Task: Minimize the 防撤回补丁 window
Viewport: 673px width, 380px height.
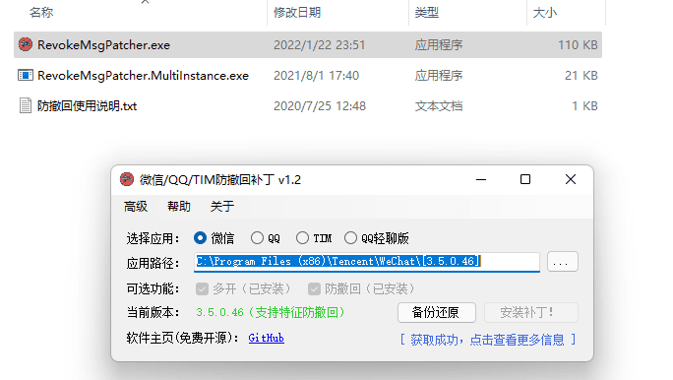Action: point(481,179)
